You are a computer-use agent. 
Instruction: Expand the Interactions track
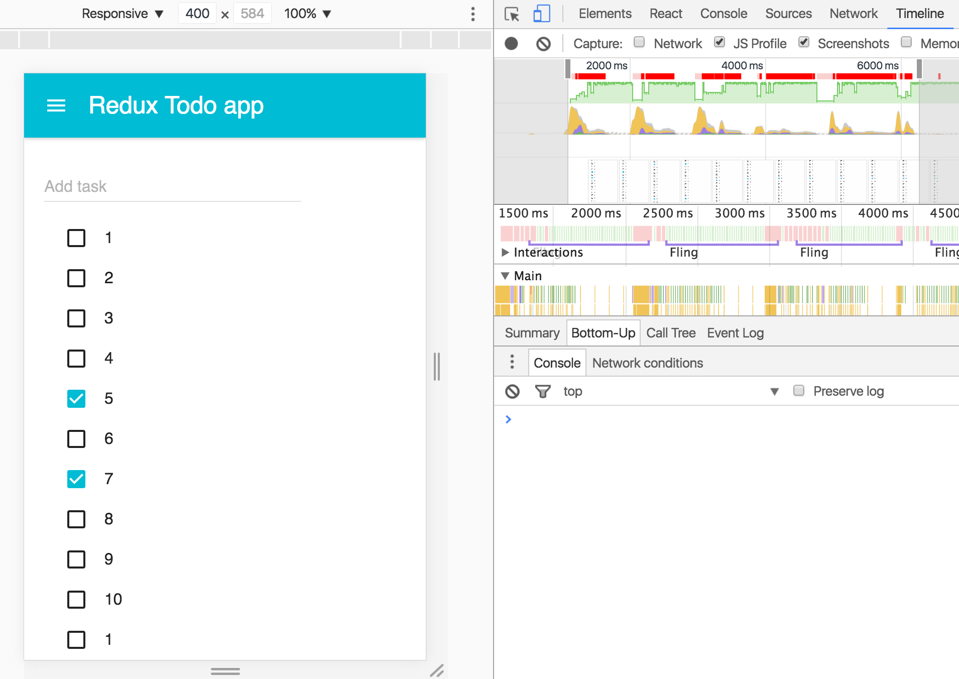[x=505, y=252]
